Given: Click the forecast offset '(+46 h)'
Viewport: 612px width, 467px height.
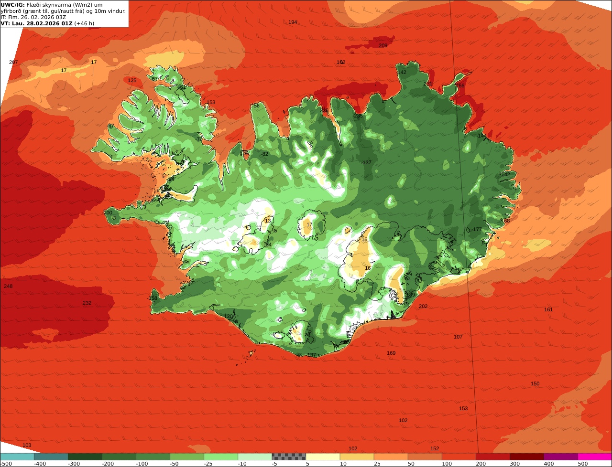Looking at the screenshot, I should [x=84, y=23].
